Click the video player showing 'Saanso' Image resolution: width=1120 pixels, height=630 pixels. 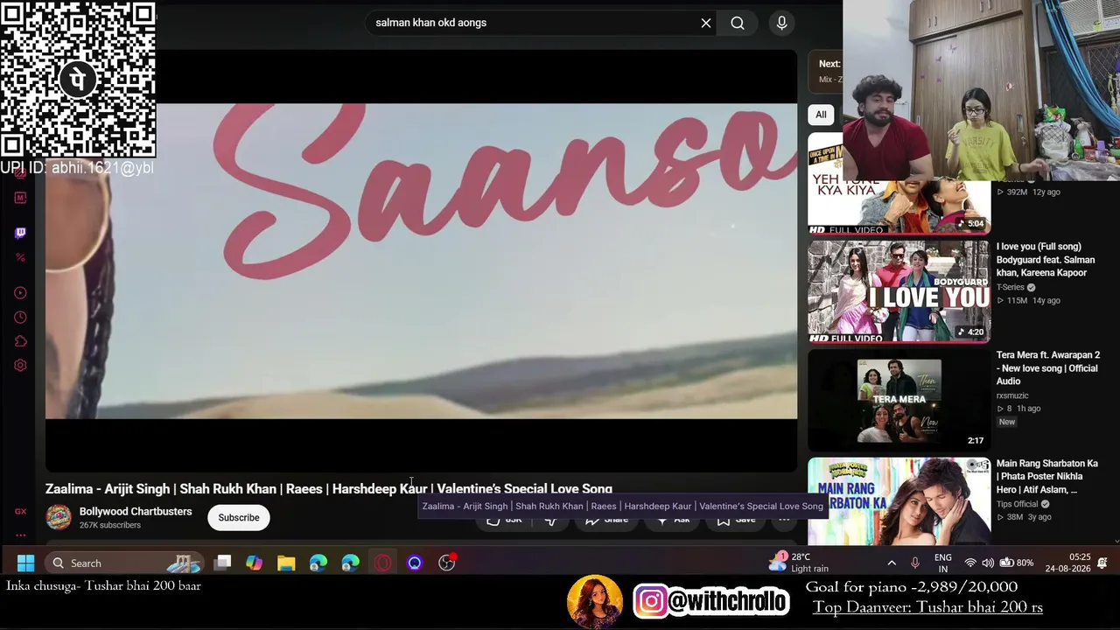422,261
